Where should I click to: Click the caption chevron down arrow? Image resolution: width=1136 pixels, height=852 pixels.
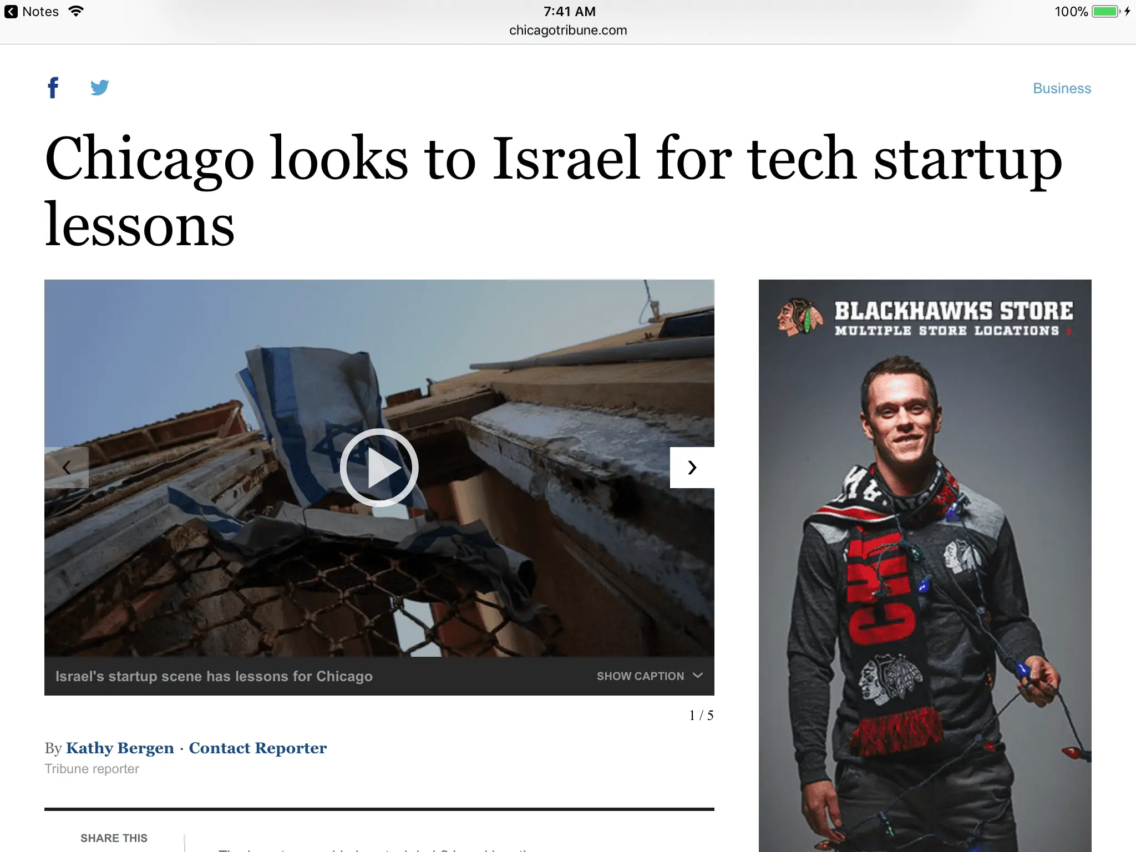tap(698, 675)
